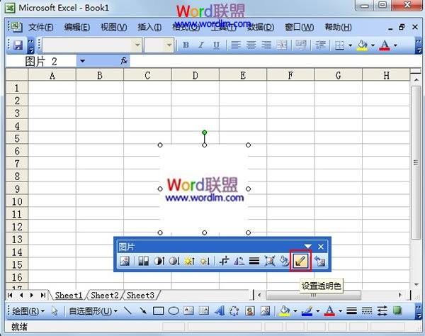
Task: Open the 插入(I) Insert menu
Action: (149, 27)
